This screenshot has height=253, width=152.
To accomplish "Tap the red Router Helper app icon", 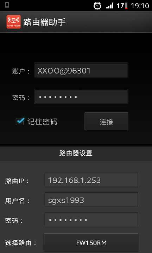I will 14,22.
